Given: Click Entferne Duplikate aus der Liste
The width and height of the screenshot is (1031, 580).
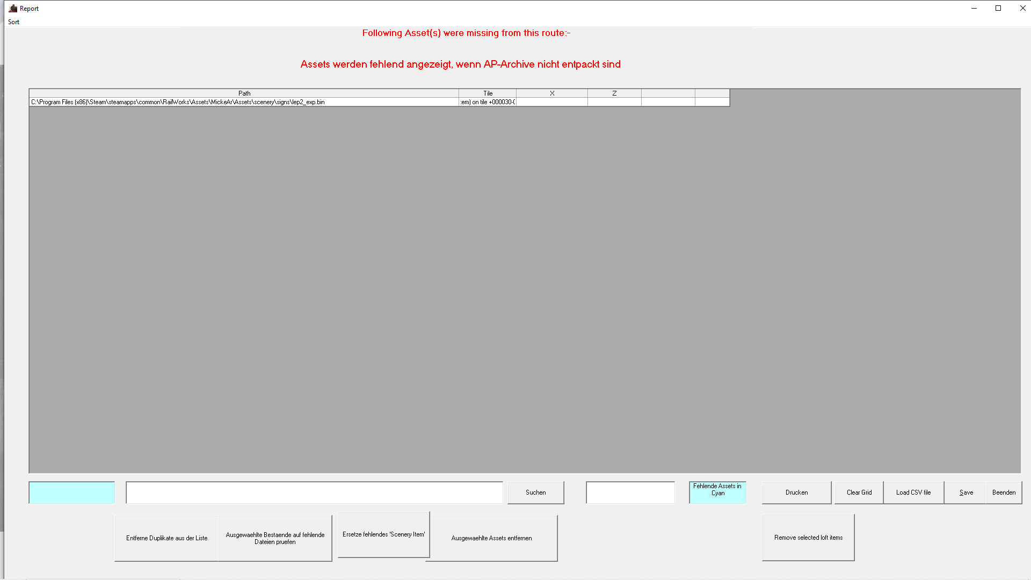Looking at the screenshot, I should pos(166,538).
